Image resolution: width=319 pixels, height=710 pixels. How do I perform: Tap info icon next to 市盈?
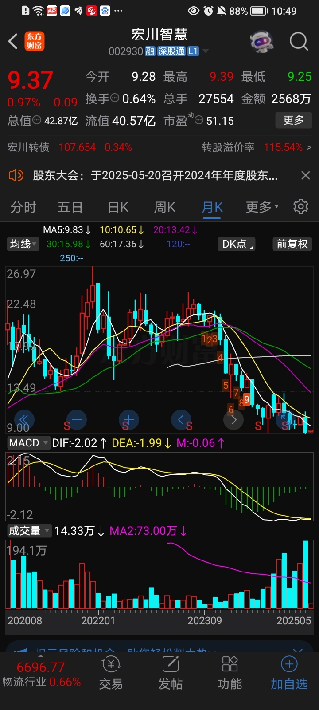point(199,120)
